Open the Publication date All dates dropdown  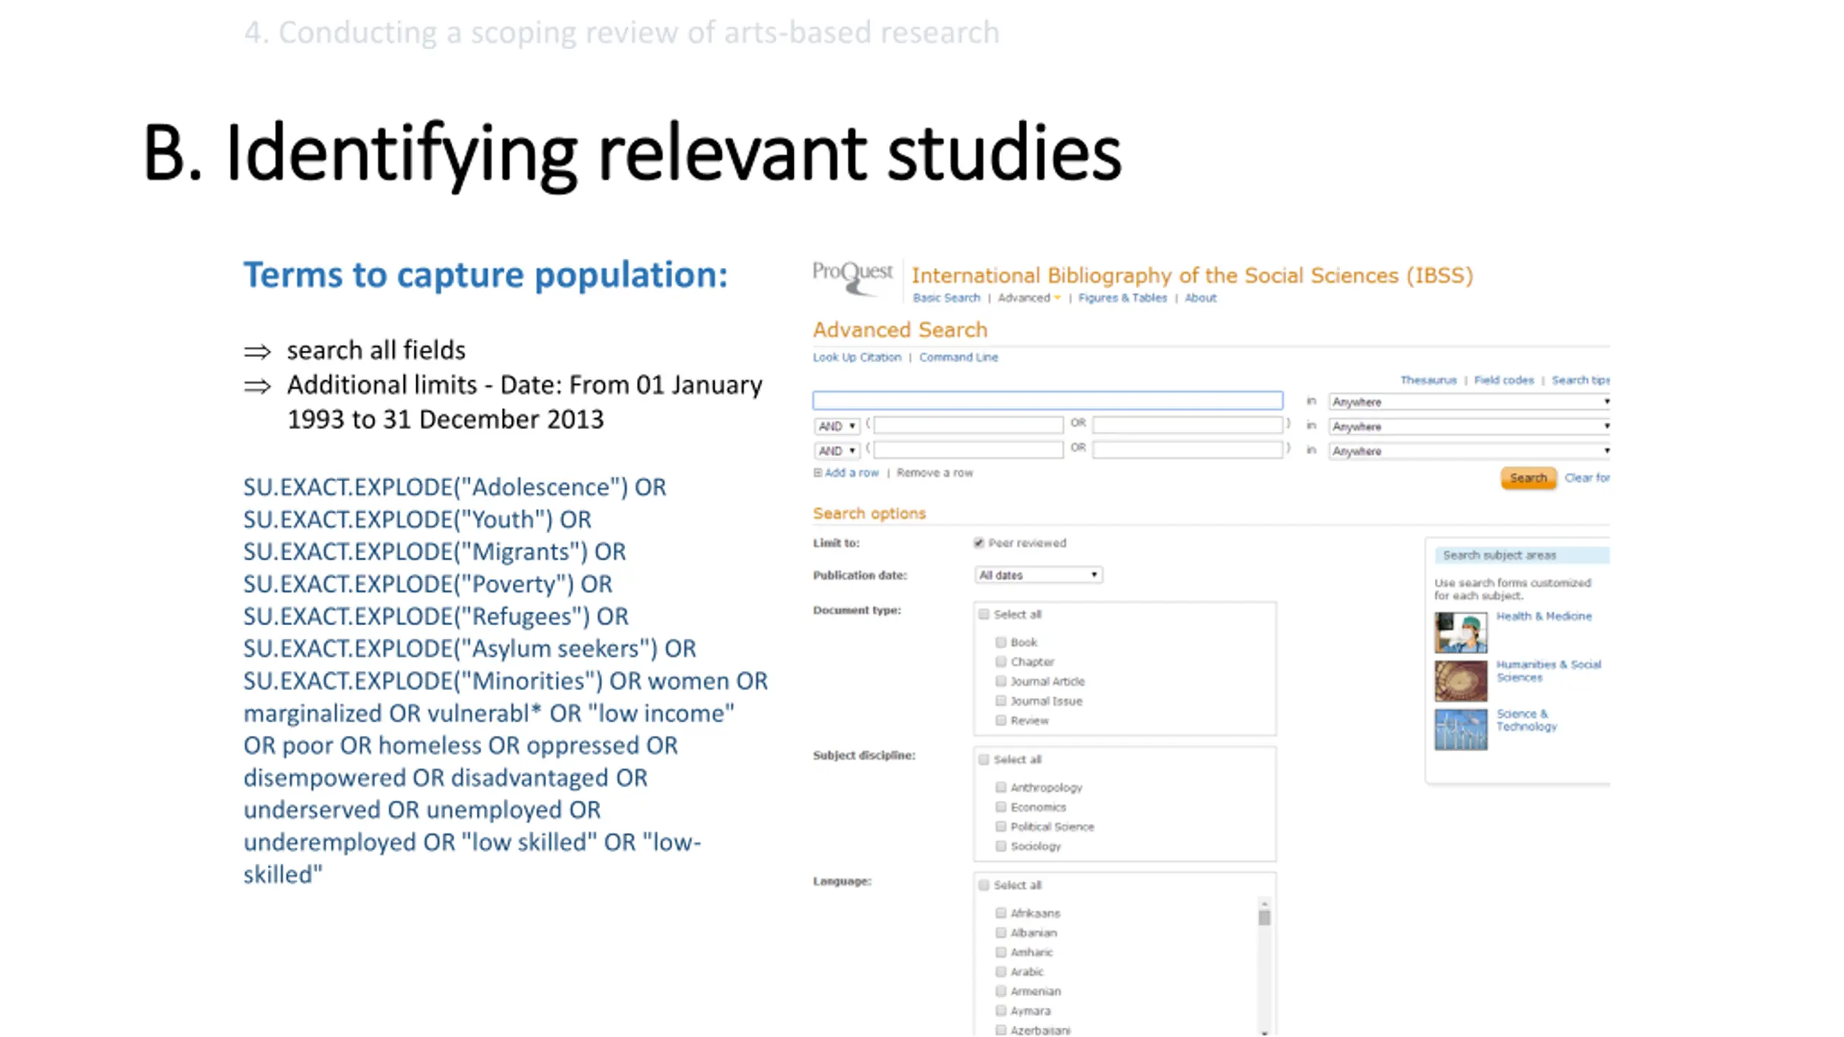[x=1038, y=575]
